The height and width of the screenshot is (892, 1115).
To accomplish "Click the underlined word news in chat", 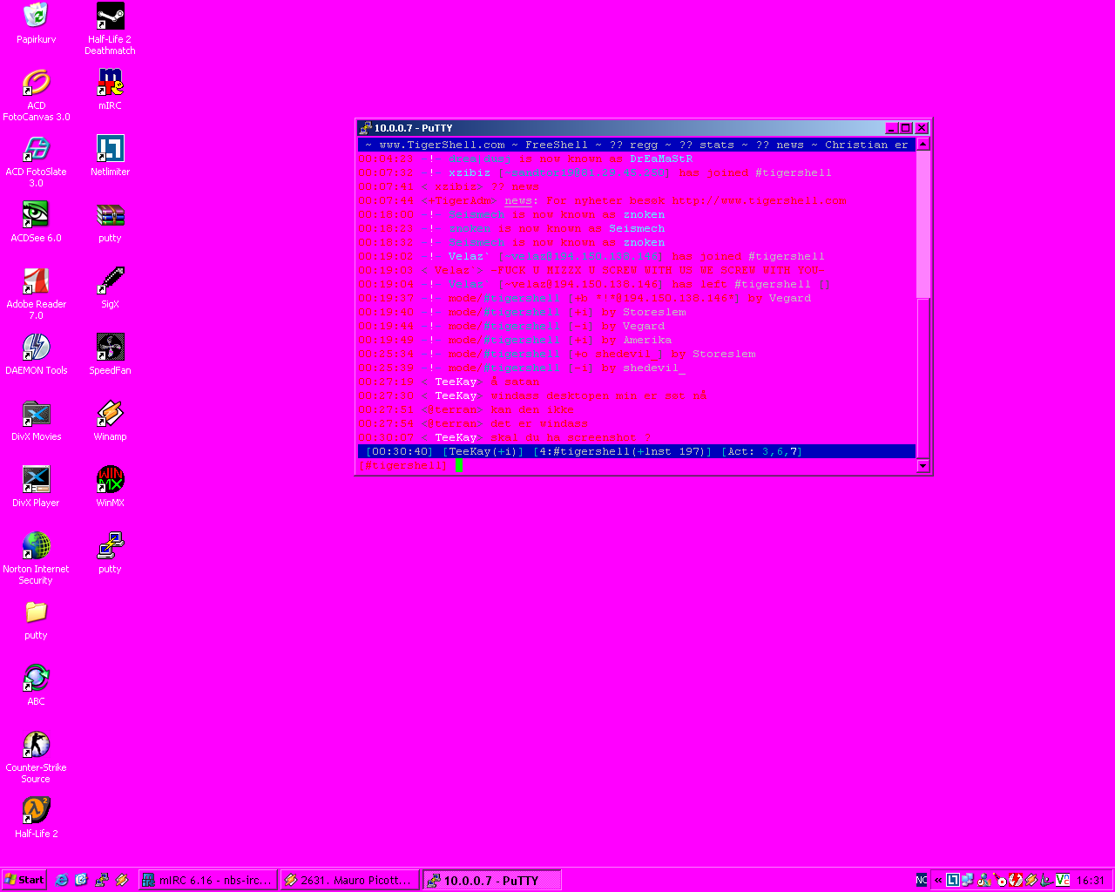I will (518, 200).
